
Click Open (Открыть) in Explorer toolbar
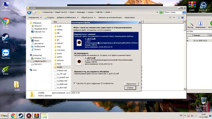(49, 18)
